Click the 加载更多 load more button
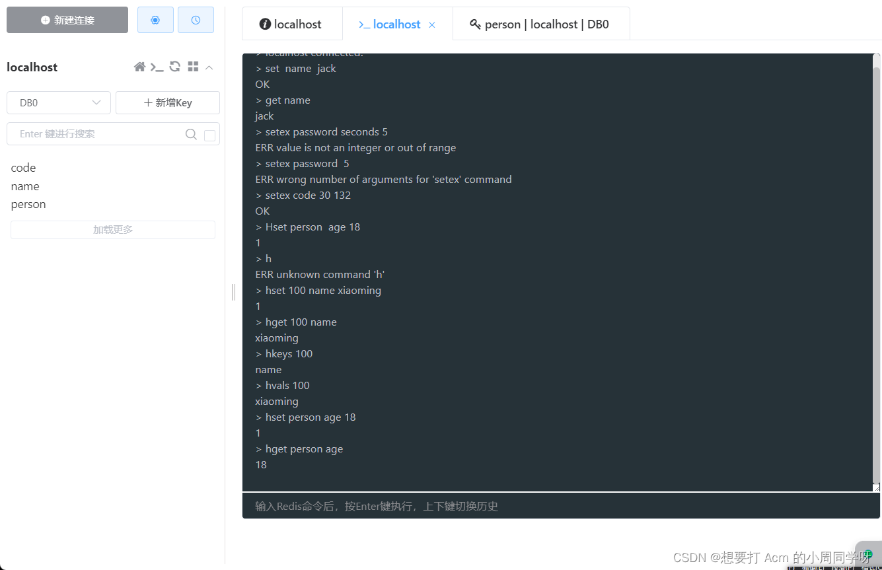This screenshot has width=882, height=570. (113, 230)
